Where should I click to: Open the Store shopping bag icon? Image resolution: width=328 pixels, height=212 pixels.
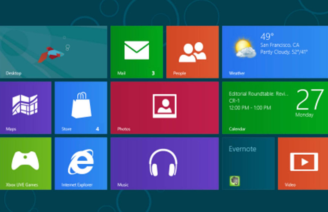click(x=80, y=104)
